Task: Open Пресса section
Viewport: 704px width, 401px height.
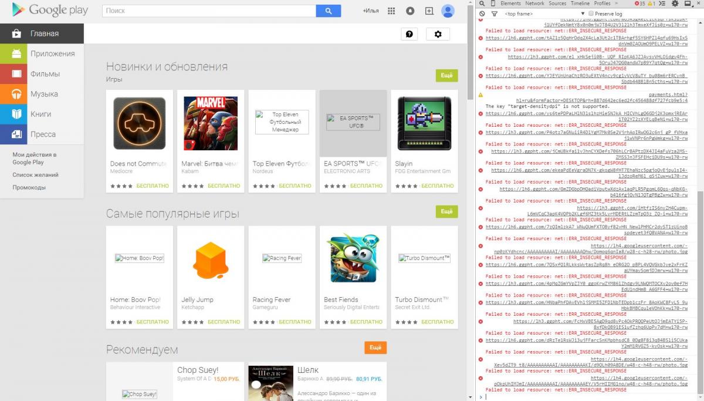Action: (x=42, y=134)
